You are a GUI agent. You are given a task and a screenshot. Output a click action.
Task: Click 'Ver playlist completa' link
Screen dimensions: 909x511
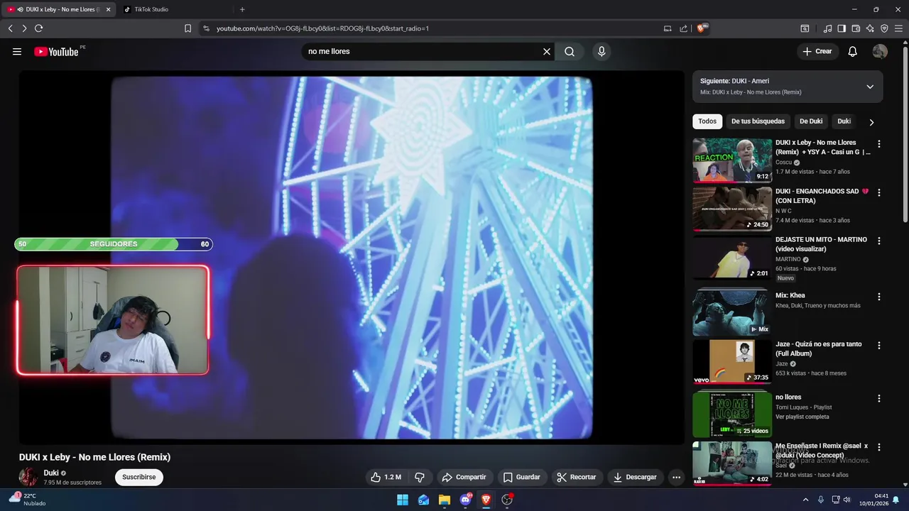pos(802,417)
